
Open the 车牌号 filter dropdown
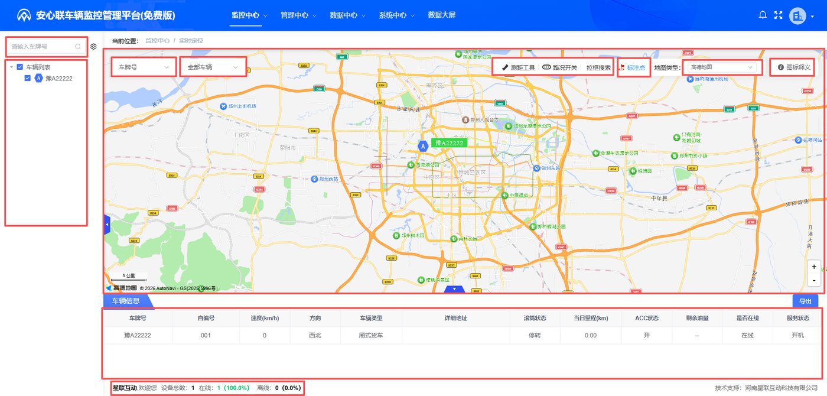[144, 67]
